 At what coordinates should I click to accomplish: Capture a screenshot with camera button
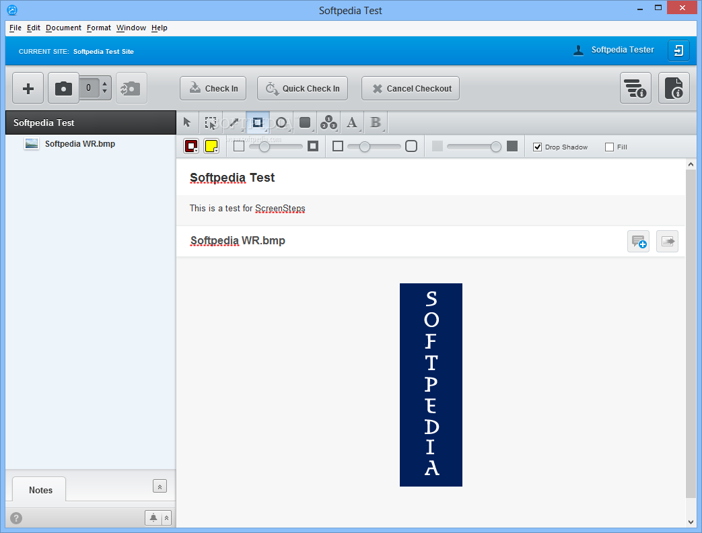click(63, 88)
